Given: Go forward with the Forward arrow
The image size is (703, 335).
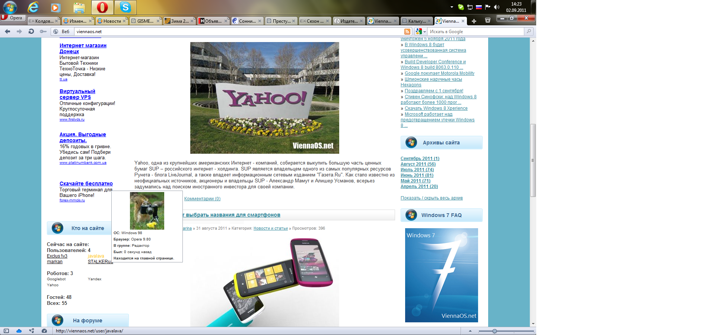Looking at the screenshot, I should tap(19, 32).
